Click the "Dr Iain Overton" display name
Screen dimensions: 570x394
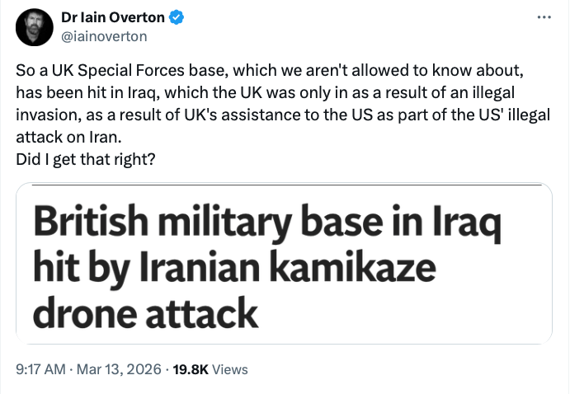coord(113,16)
